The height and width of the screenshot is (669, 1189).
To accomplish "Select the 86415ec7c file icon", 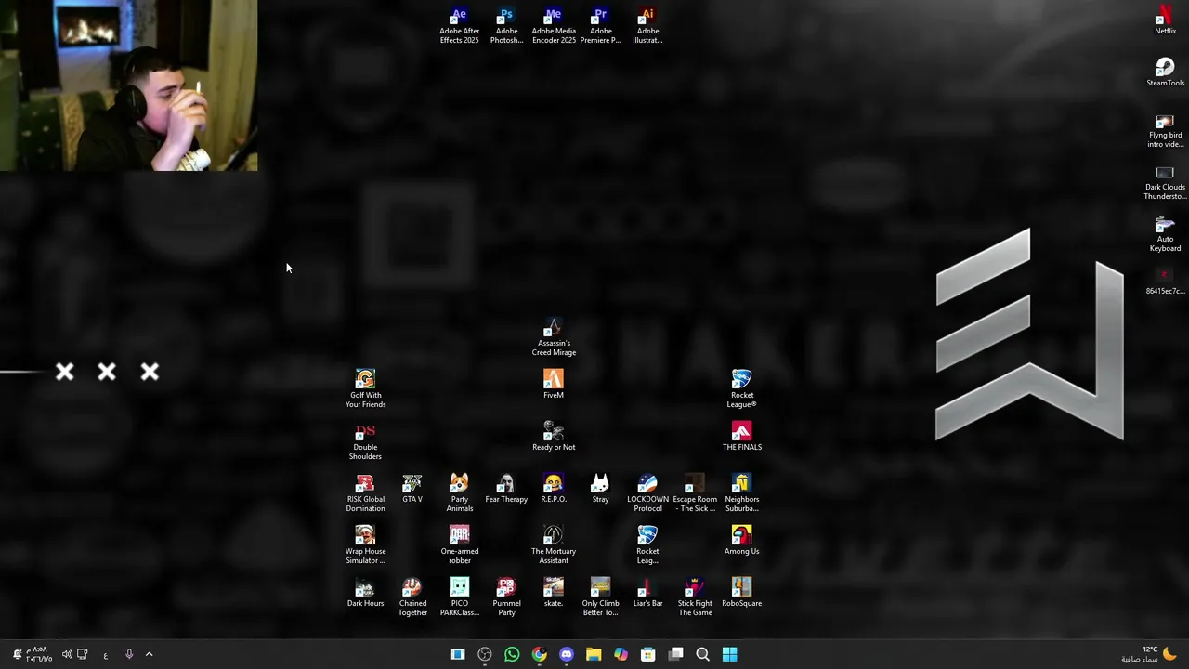I will pos(1165,282).
